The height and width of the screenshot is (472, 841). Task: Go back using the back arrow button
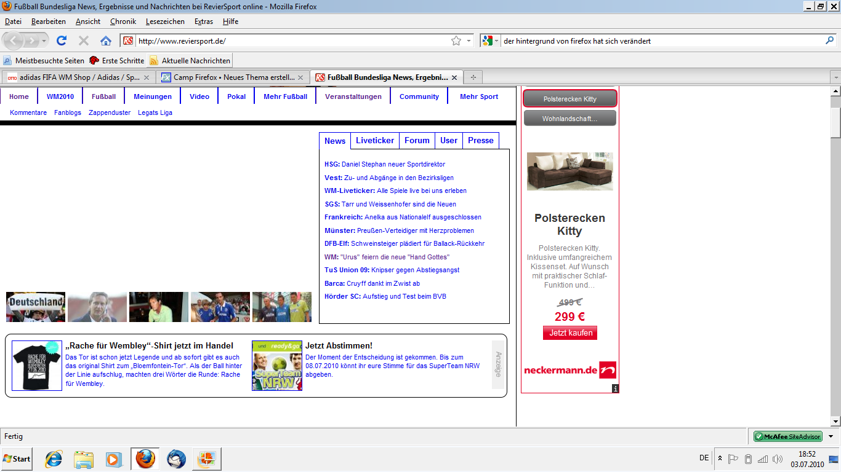(x=14, y=41)
